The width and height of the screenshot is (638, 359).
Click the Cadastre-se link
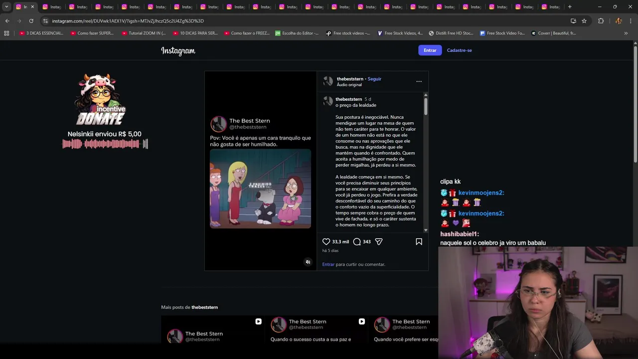(x=459, y=50)
